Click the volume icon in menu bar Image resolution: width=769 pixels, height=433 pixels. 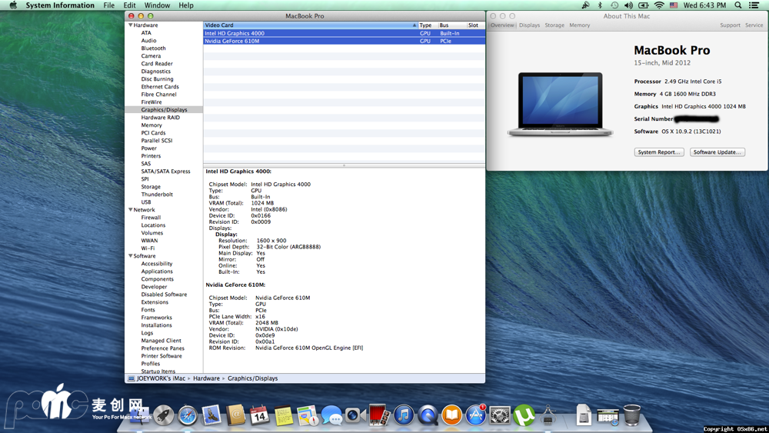628,5
